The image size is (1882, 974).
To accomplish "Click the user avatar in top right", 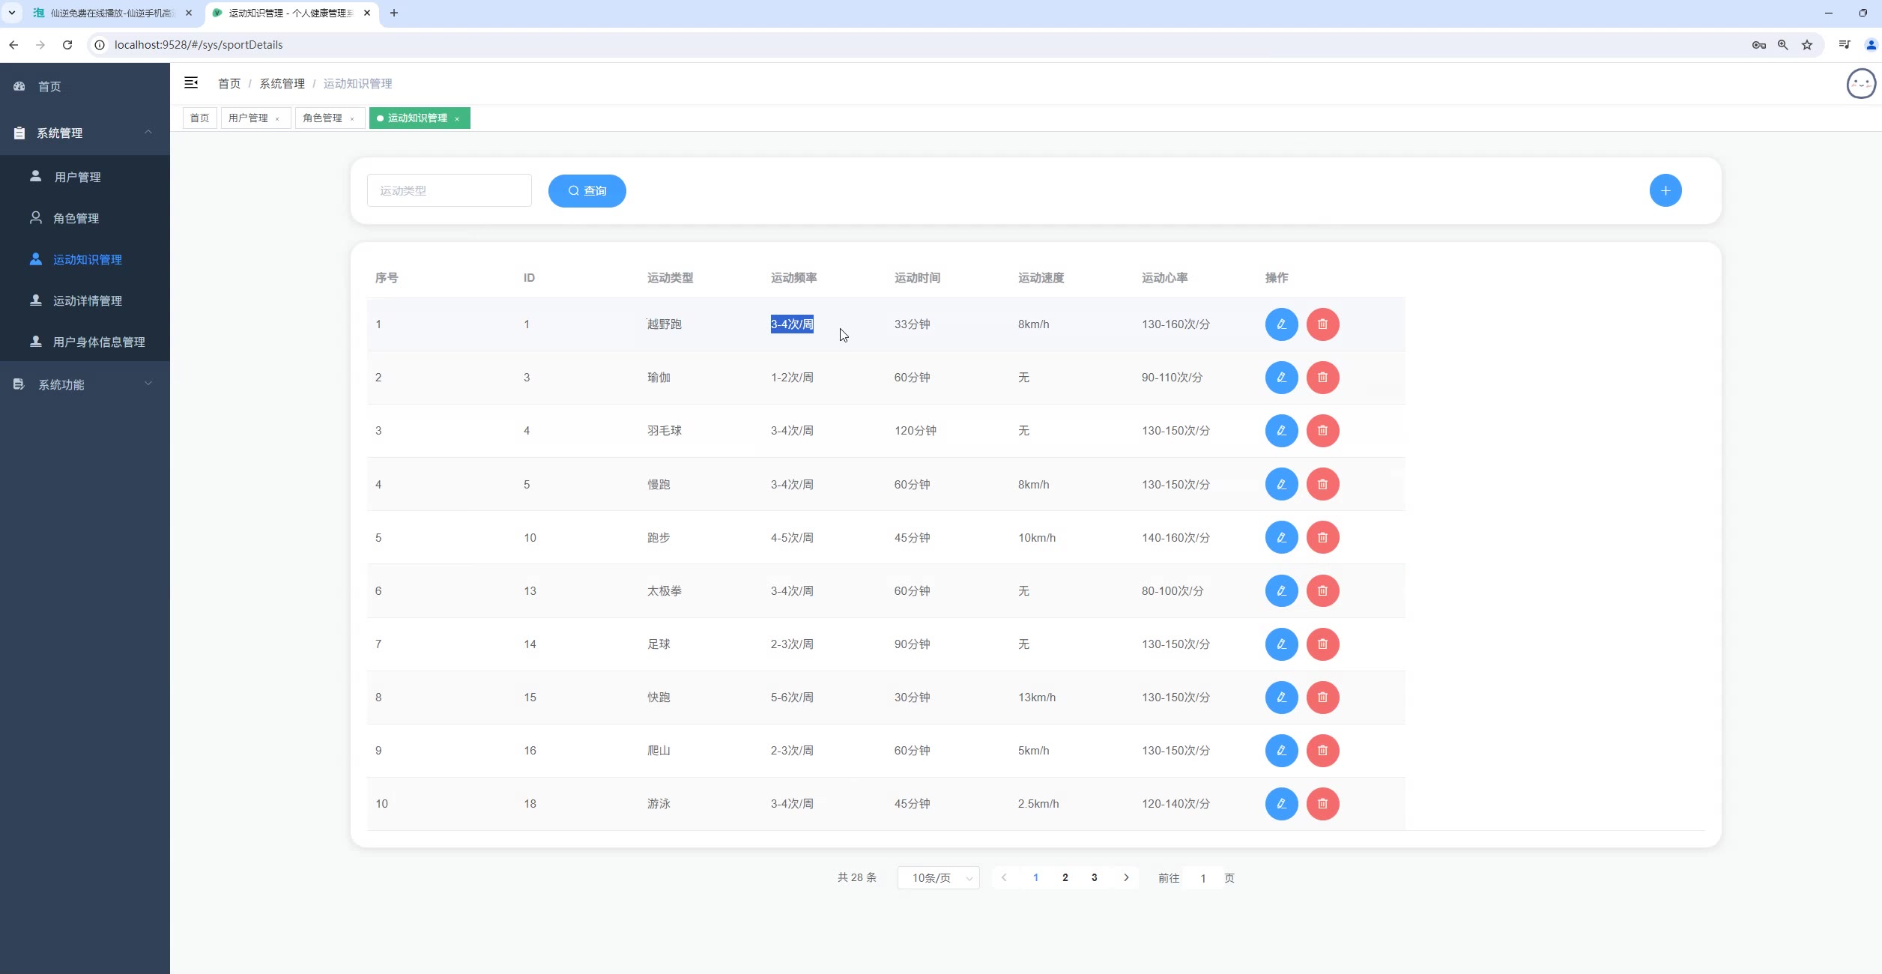I will click(1860, 84).
